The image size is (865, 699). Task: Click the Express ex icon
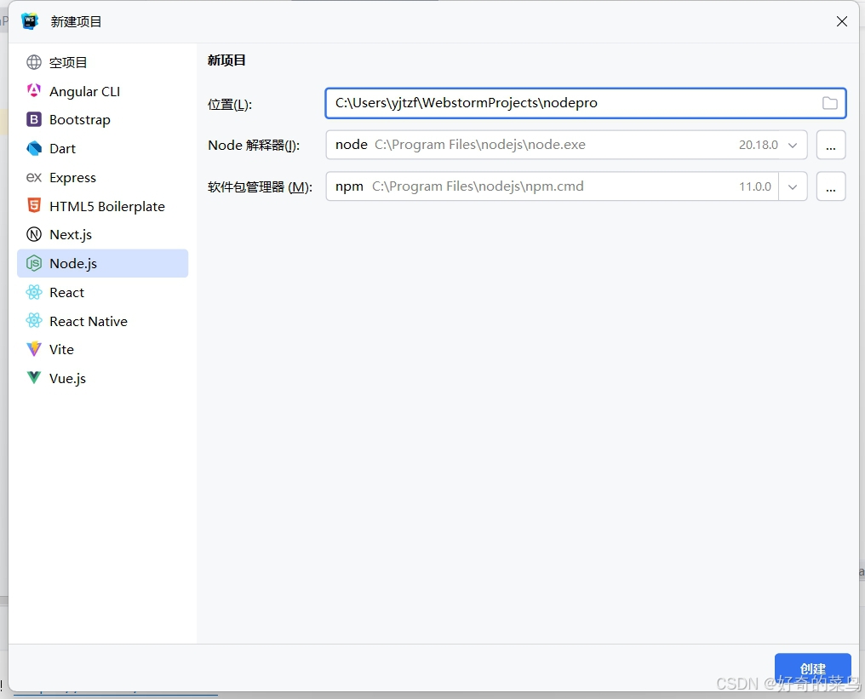point(34,177)
